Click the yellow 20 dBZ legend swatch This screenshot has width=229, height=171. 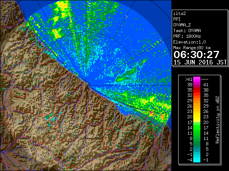(197, 117)
